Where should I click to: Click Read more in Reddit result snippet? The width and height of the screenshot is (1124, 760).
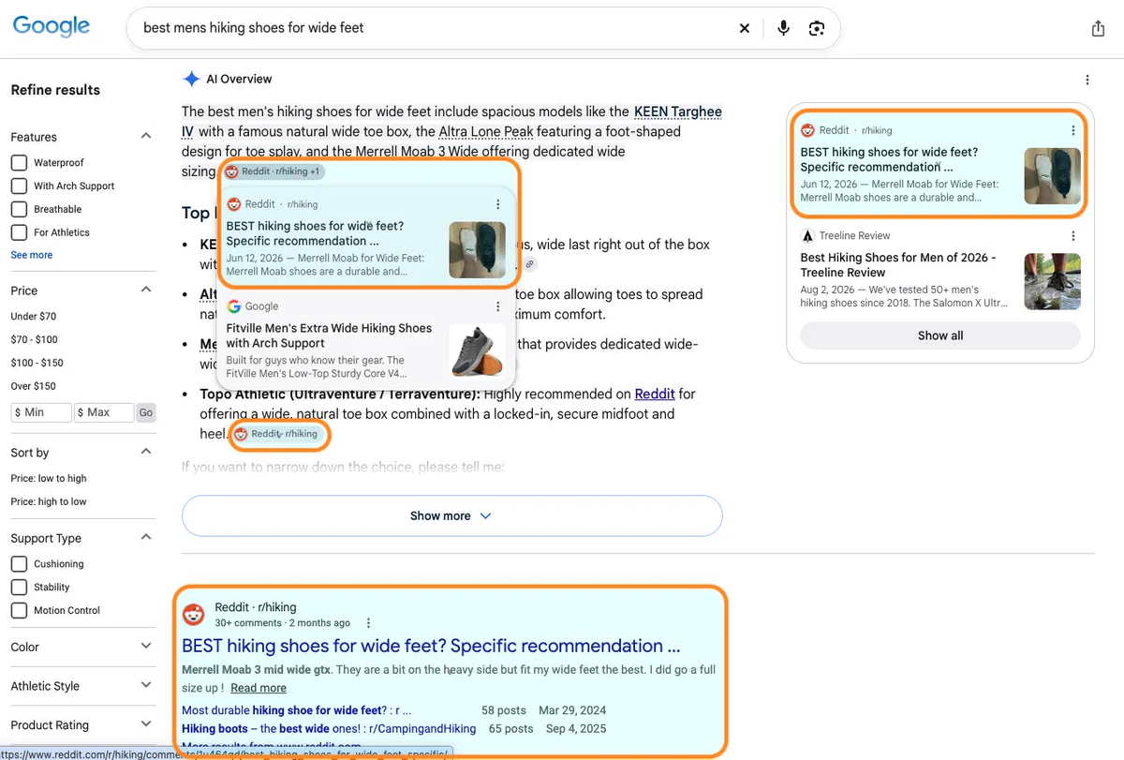[259, 688]
